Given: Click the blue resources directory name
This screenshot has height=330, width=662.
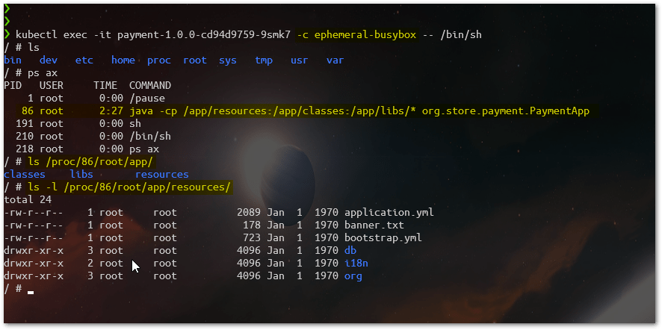Looking at the screenshot, I should point(161,174).
